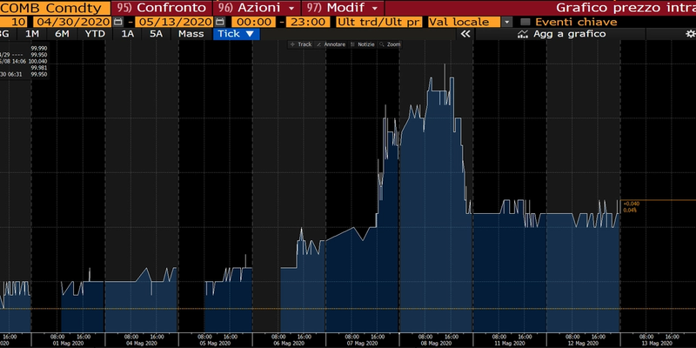Open the start date calendar picker
This screenshot has height=348, width=696.
117,22
